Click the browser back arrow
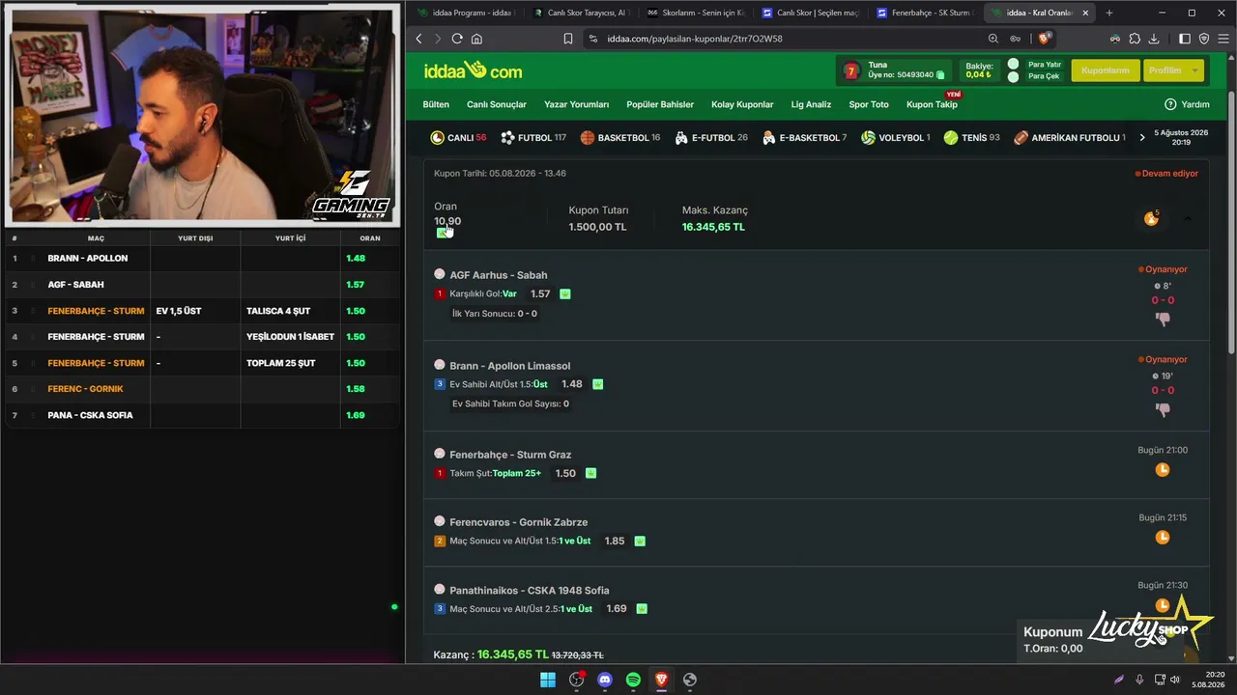The image size is (1237, 695). pyautogui.click(x=418, y=39)
